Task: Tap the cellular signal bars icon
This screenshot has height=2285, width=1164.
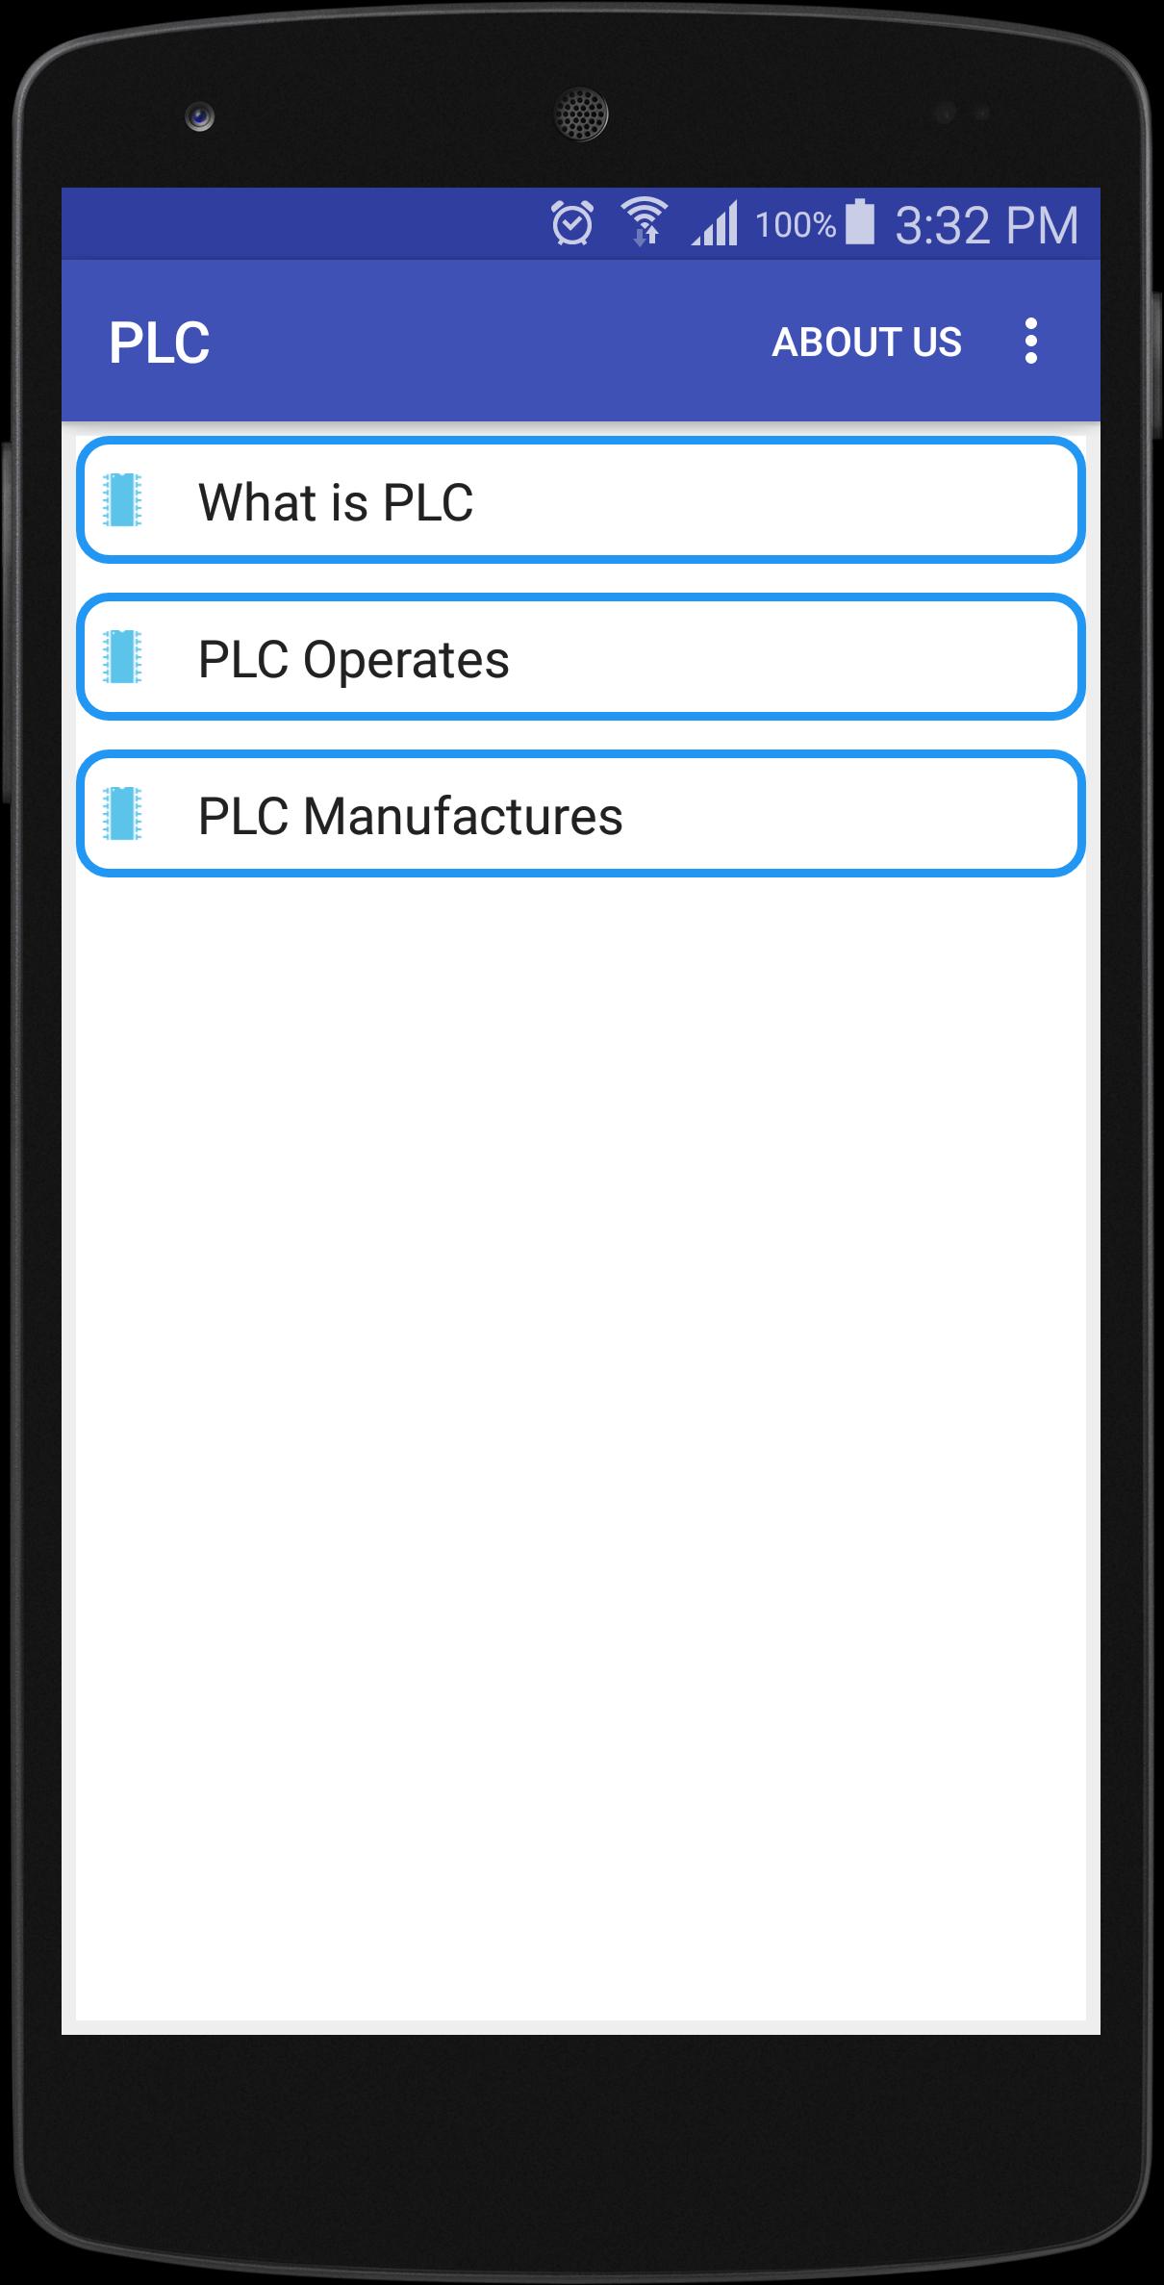Action: [714, 223]
